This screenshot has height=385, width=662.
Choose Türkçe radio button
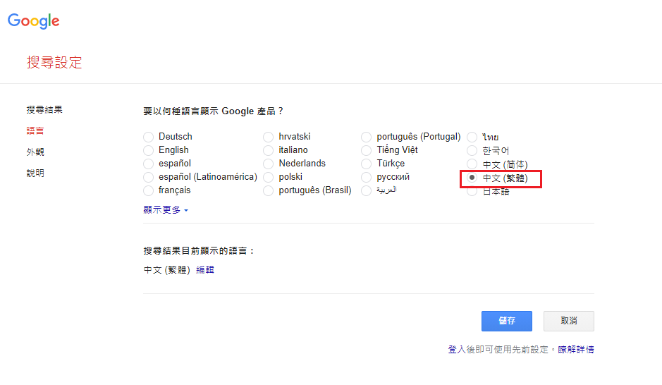[366, 164]
